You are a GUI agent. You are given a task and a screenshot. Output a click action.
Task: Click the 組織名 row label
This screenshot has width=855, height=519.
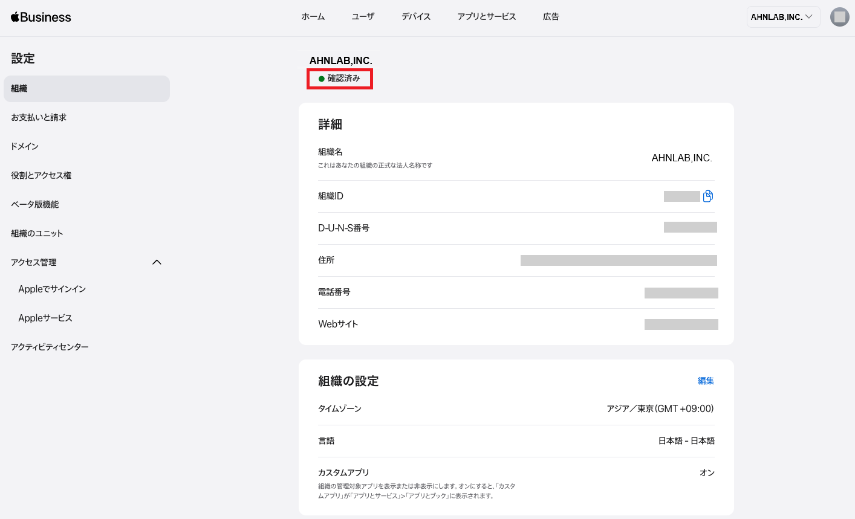(x=330, y=152)
